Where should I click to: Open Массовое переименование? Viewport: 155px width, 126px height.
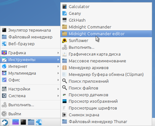pyautogui.click(x=106, y=61)
